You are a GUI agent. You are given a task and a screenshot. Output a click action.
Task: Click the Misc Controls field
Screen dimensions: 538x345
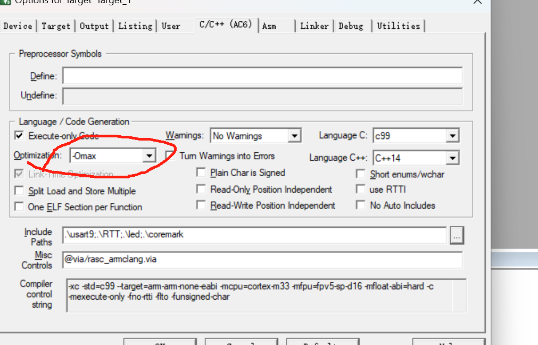coord(262,259)
